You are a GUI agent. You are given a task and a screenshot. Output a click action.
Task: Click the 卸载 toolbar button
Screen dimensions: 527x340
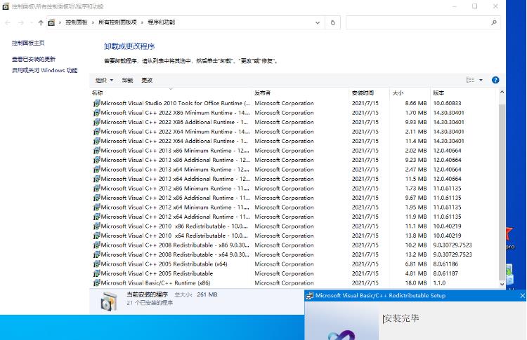(127, 80)
